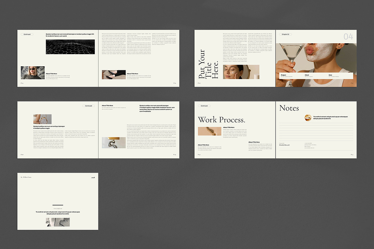Select 'To evelit et vernam' text beside gold orb
Screen dimensions: 374x249
[x=330, y=118]
